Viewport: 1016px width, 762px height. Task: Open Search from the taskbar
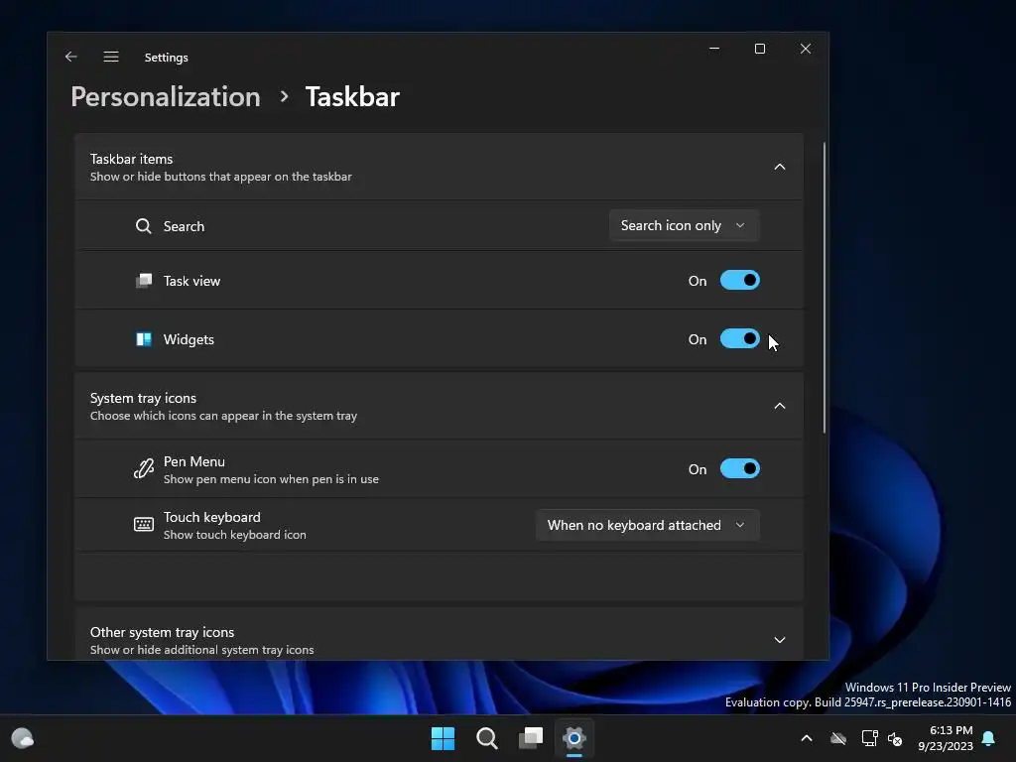point(486,738)
